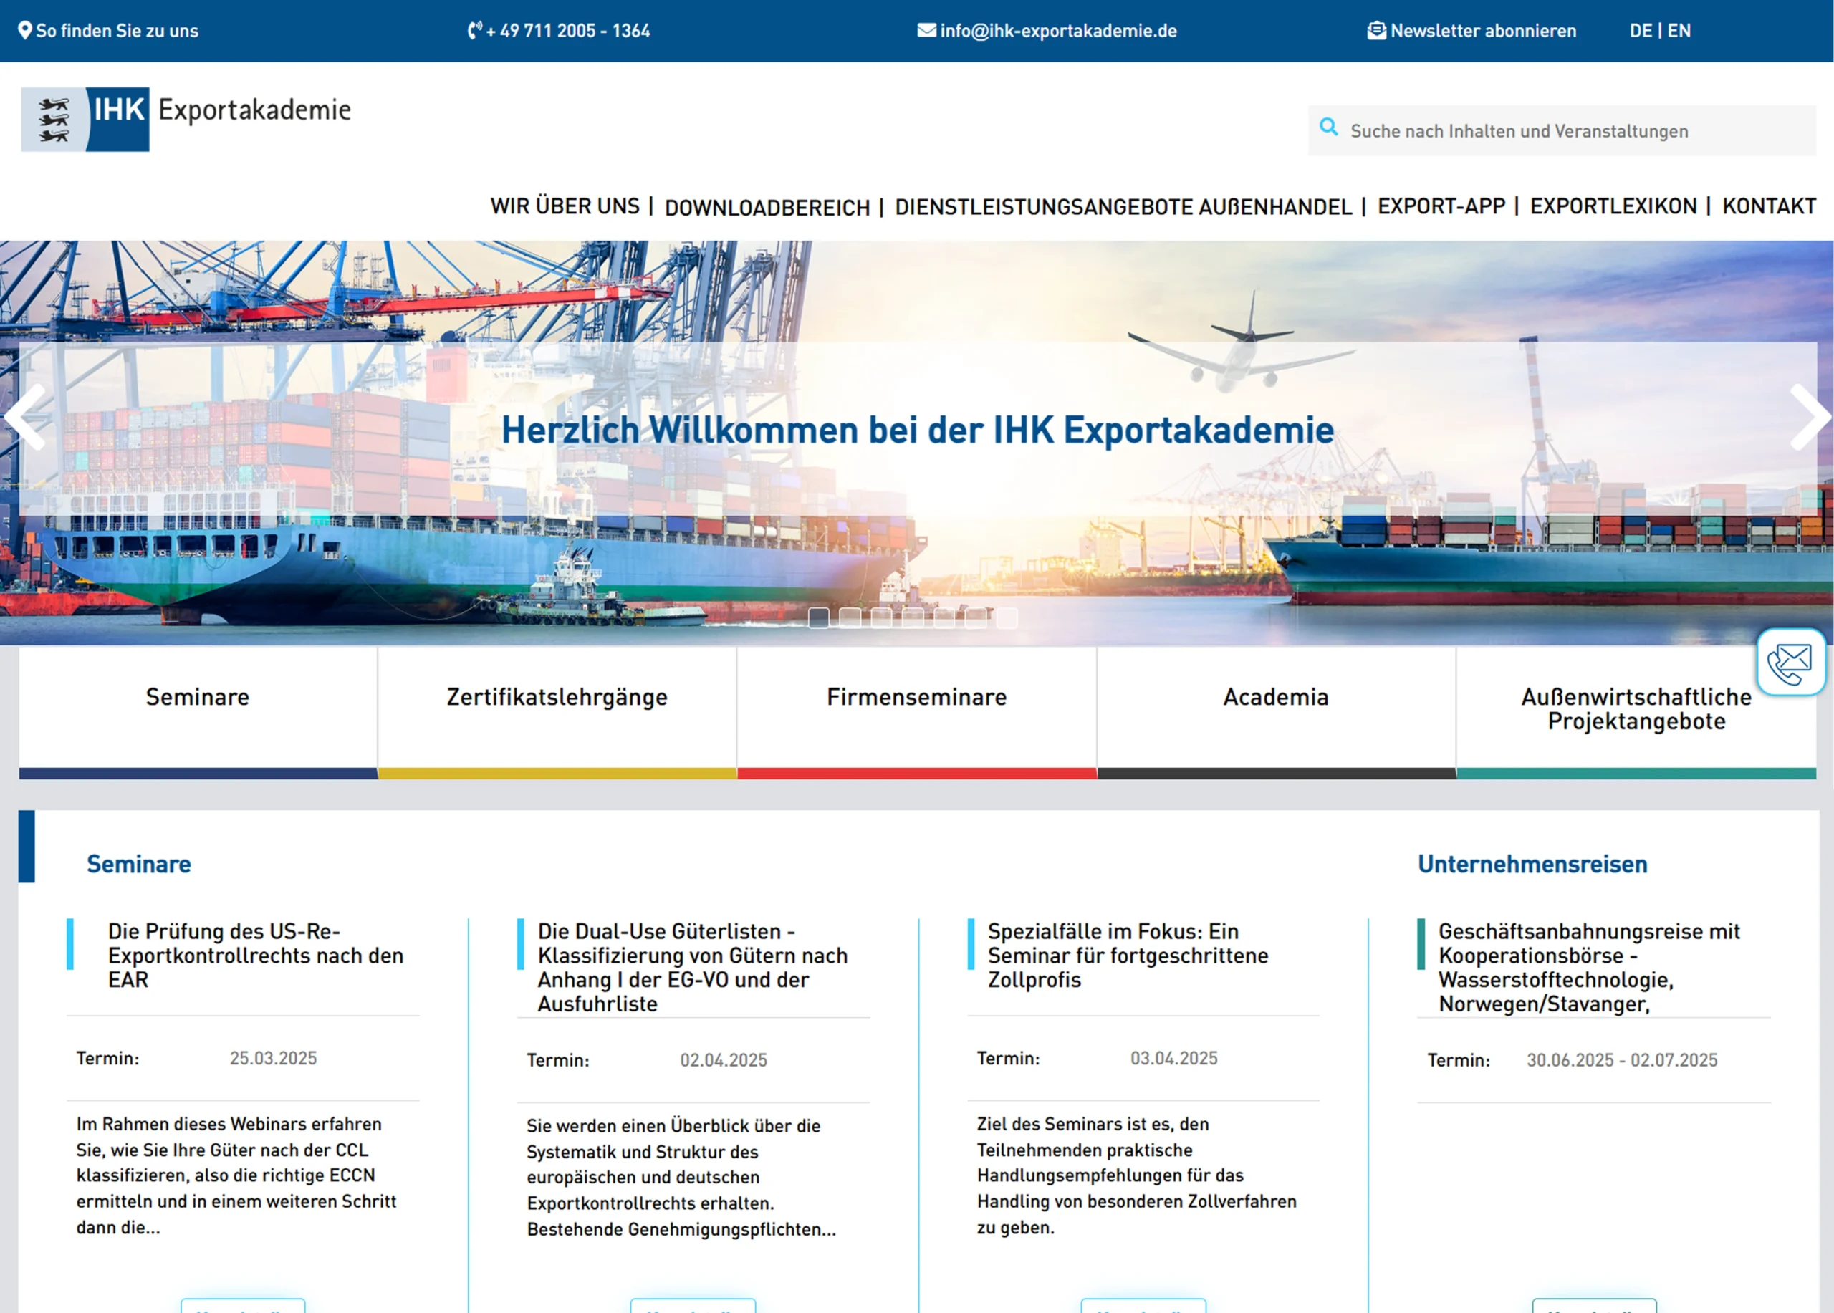The height and width of the screenshot is (1313, 1834).
Task: Select 'Außenwirtschaftliche Projektangebote' tile
Action: point(1637,712)
